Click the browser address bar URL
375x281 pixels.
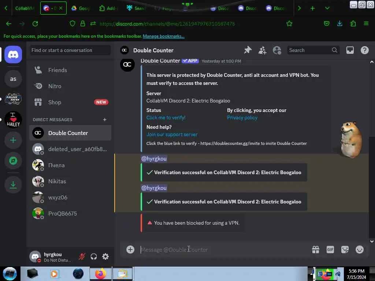167,24
